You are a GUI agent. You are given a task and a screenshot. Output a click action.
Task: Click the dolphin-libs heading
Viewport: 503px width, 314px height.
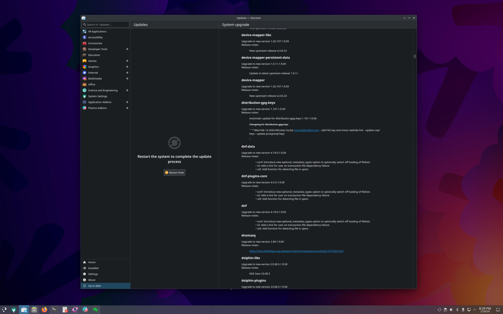coord(250,258)
